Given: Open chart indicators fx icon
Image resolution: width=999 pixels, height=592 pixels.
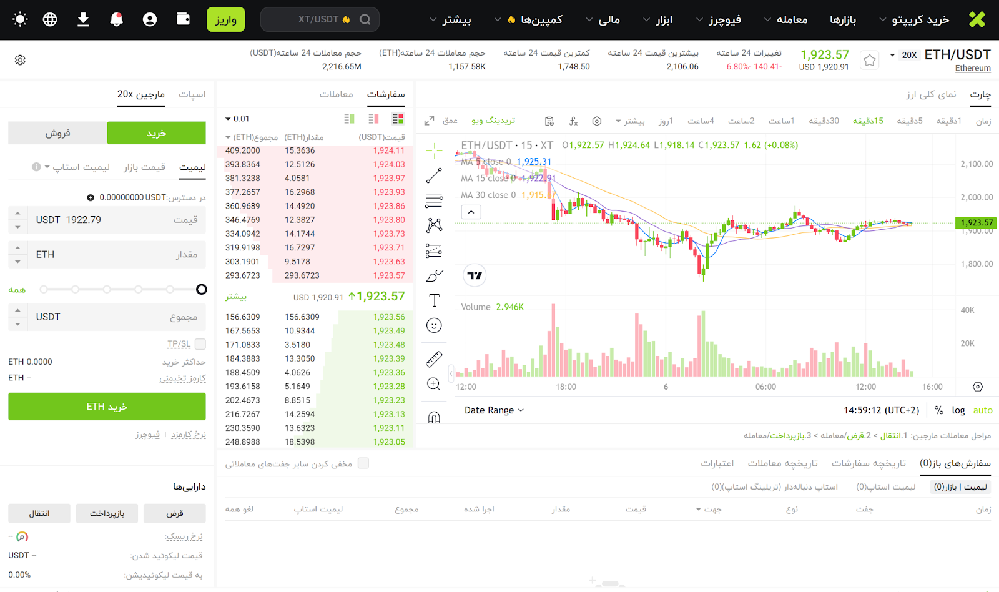Looking at the screenshot, I should (x=573, y=121).
